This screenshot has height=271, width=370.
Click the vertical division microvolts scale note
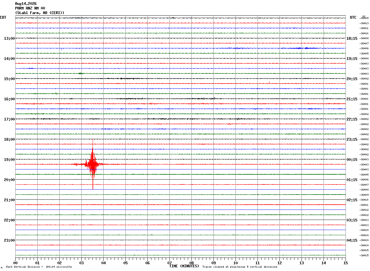(39, 267)
